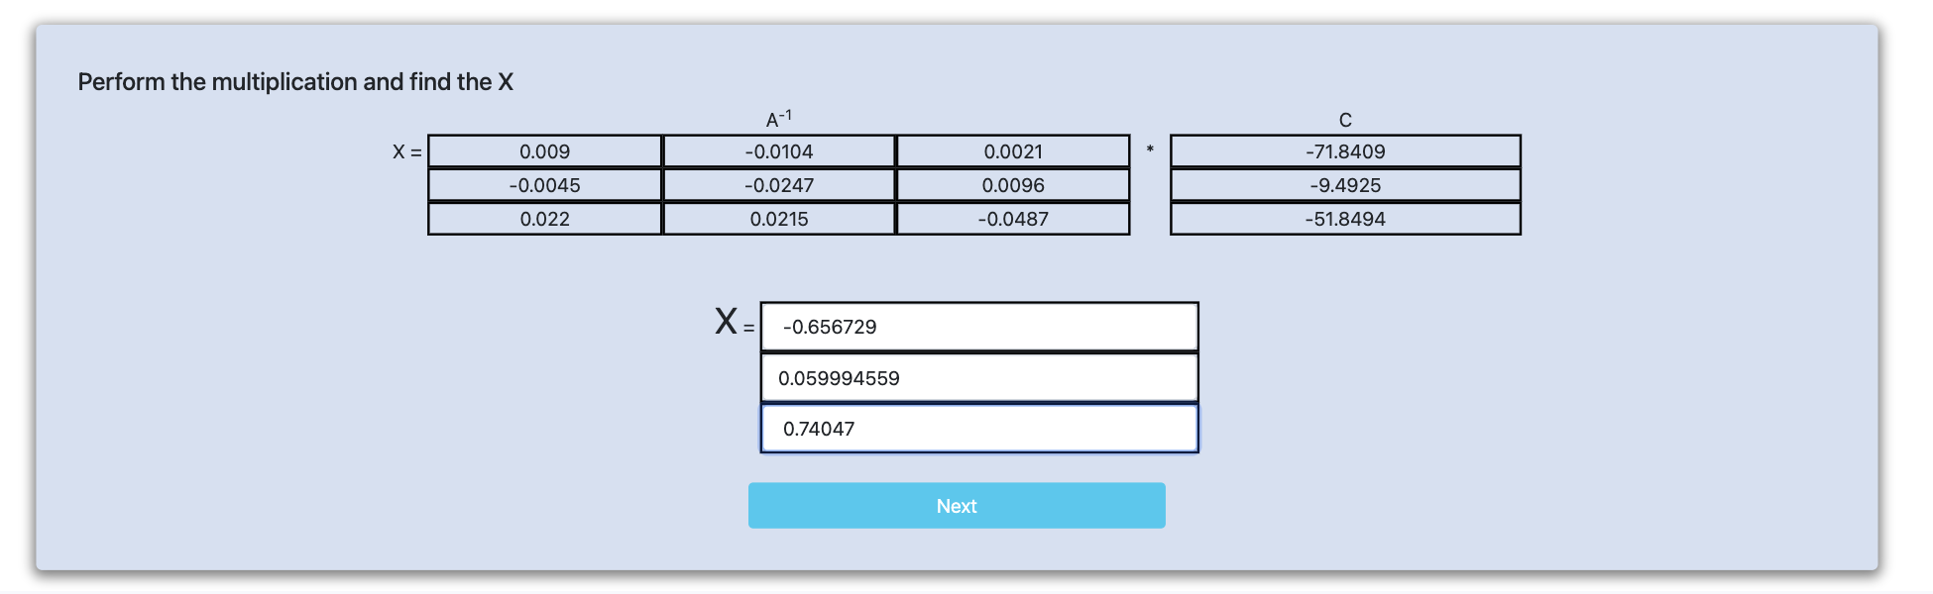Click the cell containing -0.0247

click(x=779, y=185)
